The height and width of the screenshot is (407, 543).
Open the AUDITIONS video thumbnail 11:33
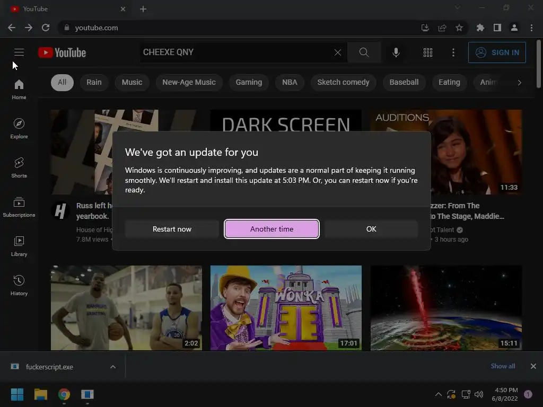476,152
